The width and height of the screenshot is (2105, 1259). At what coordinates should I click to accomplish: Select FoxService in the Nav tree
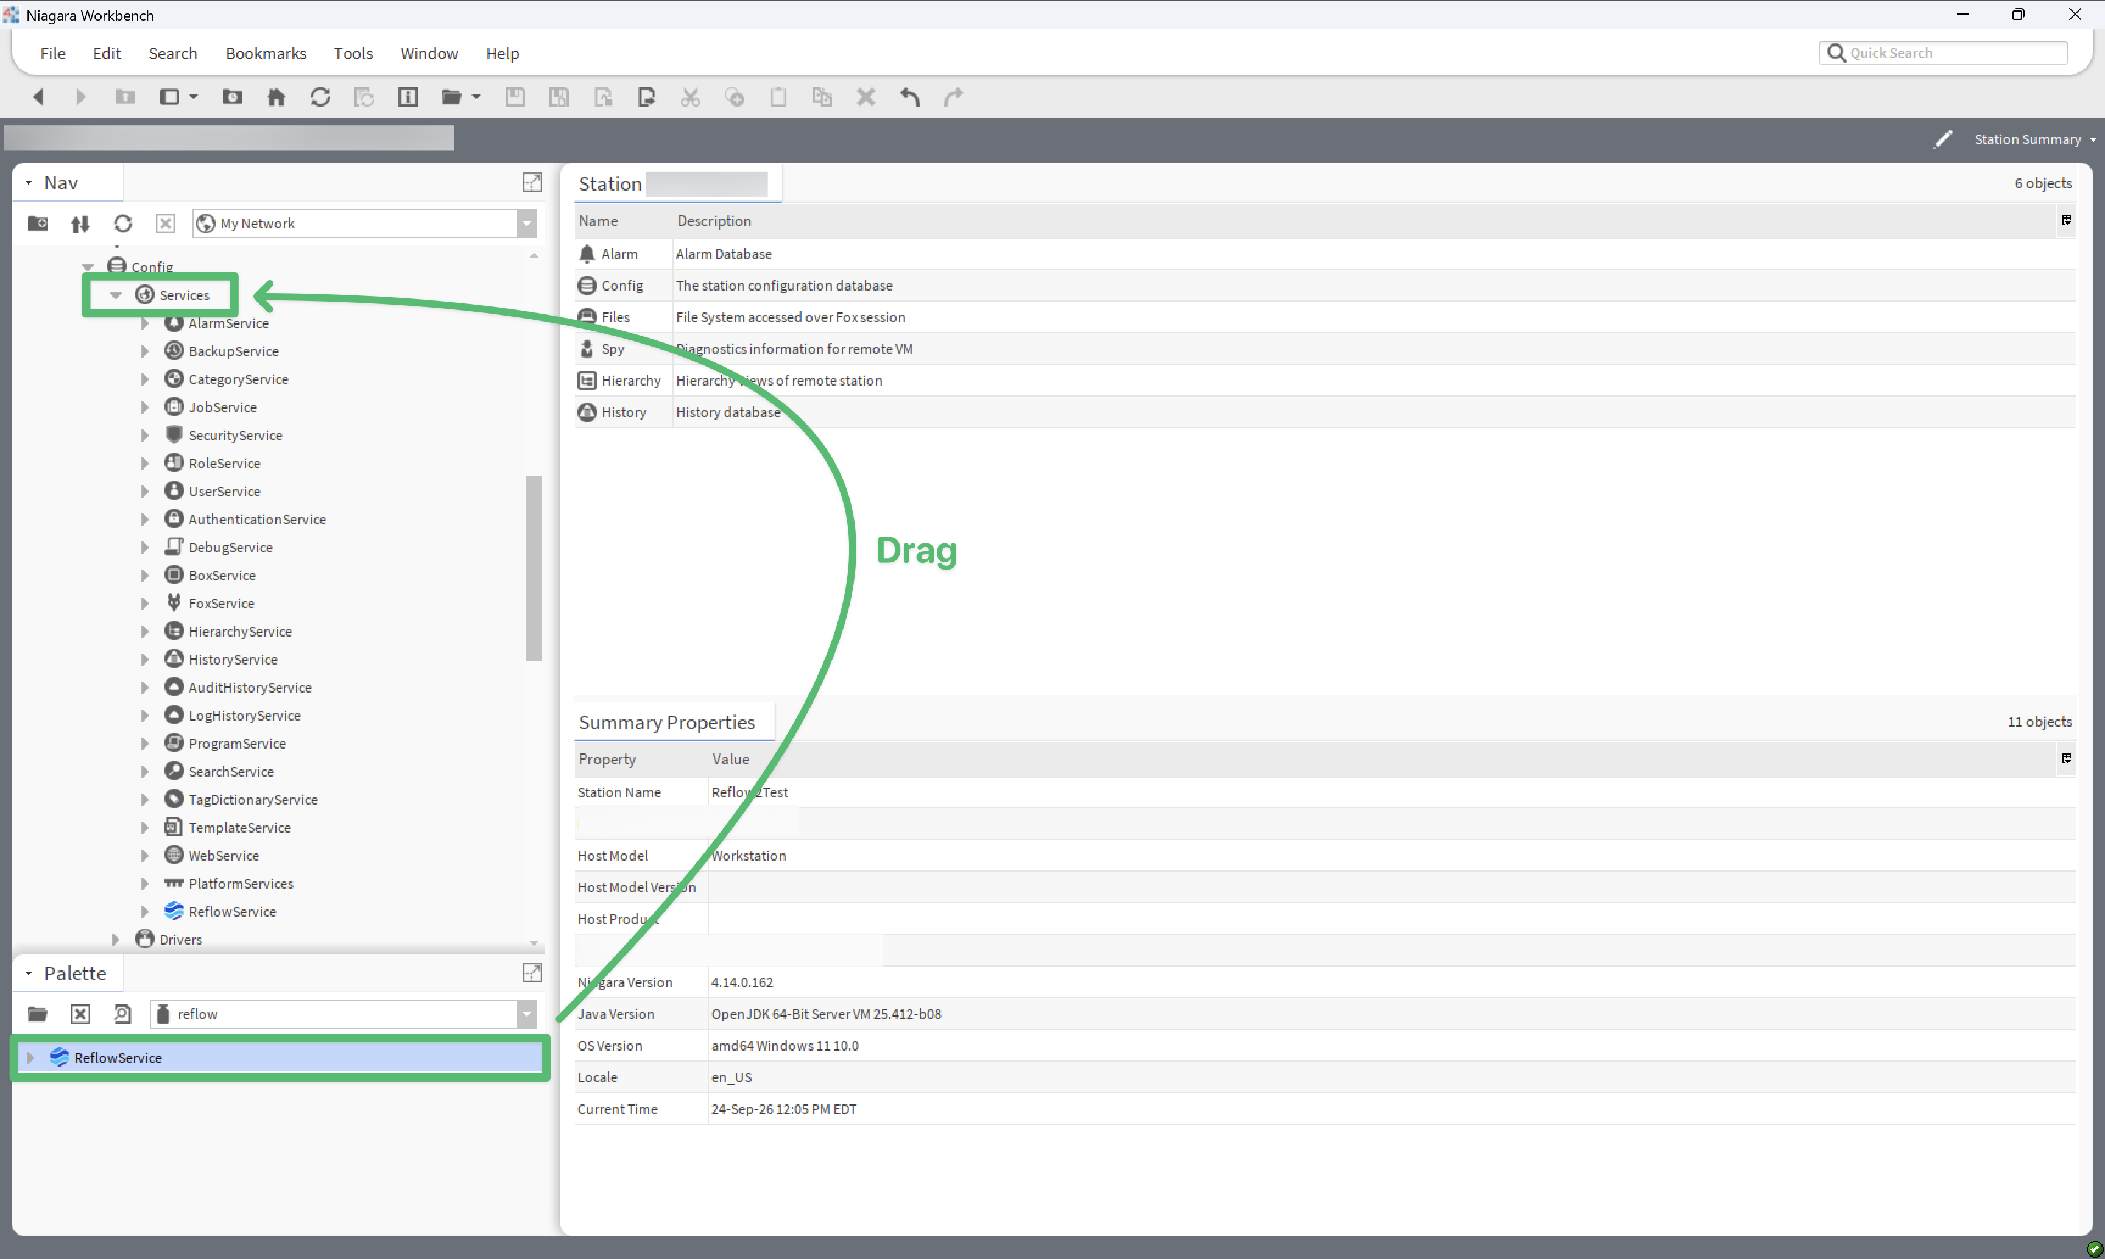(221, 603)
